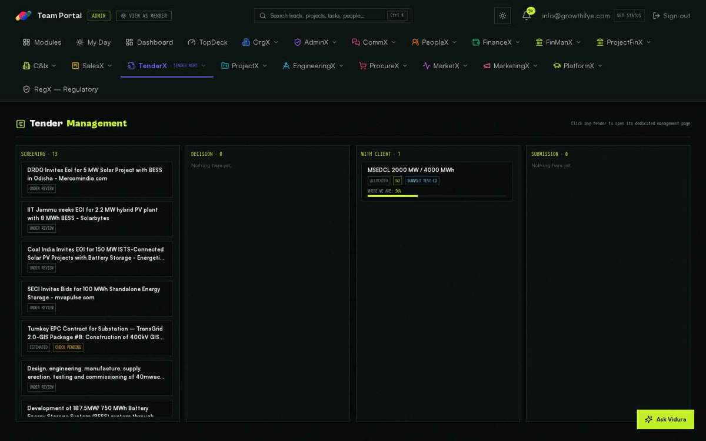This screenshot has width=706, height=441.
Task: Open DRDO 5 MW Solar Project tender
Action: point(96,179)
